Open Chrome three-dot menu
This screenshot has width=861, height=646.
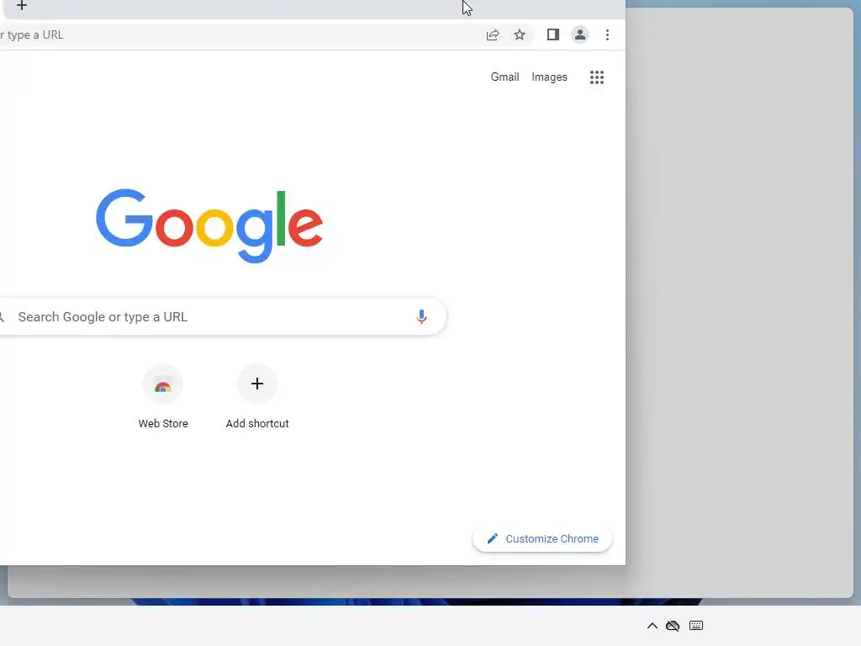point(607,35)
